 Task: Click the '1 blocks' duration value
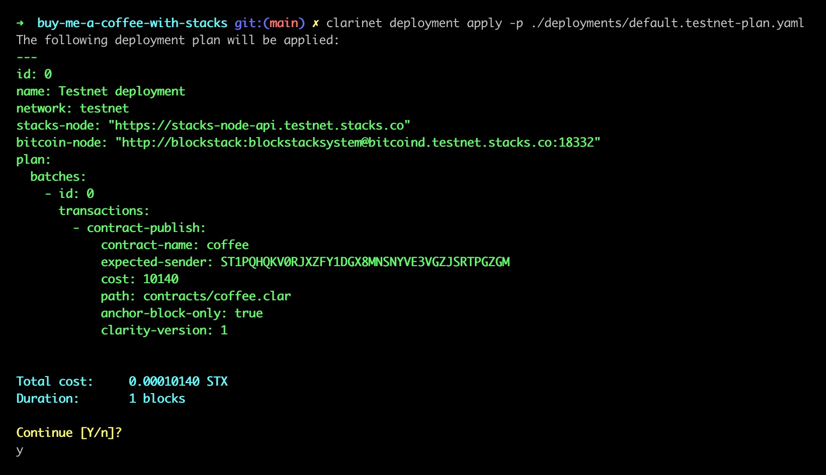pos(157,399)
